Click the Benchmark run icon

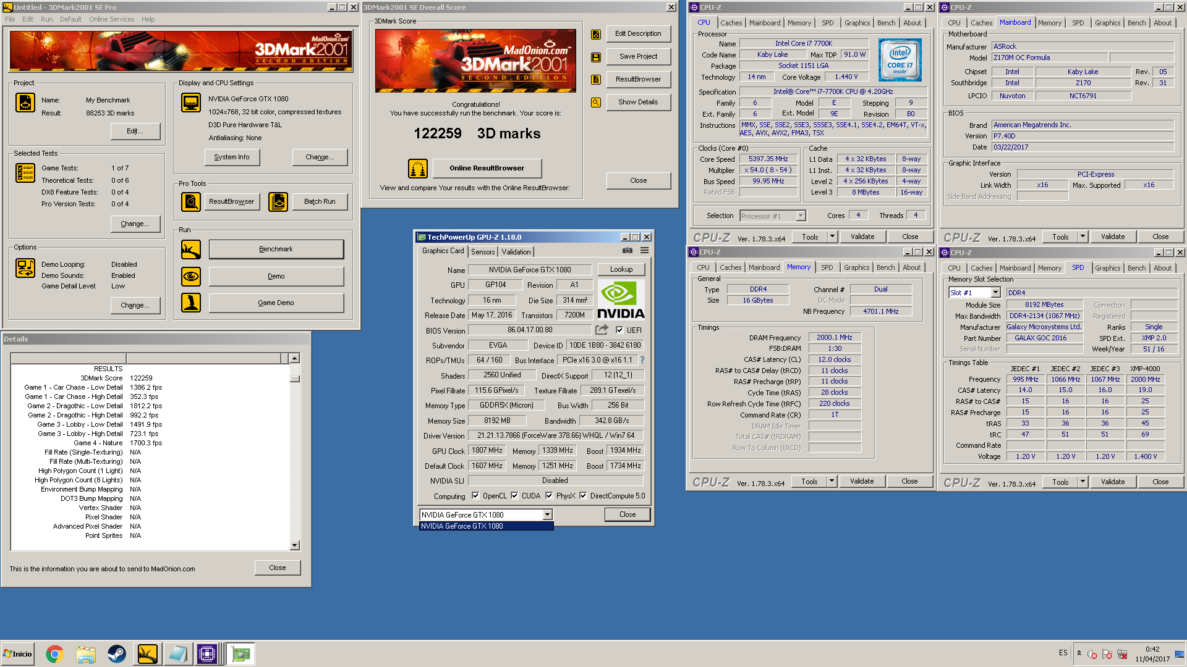191,250
